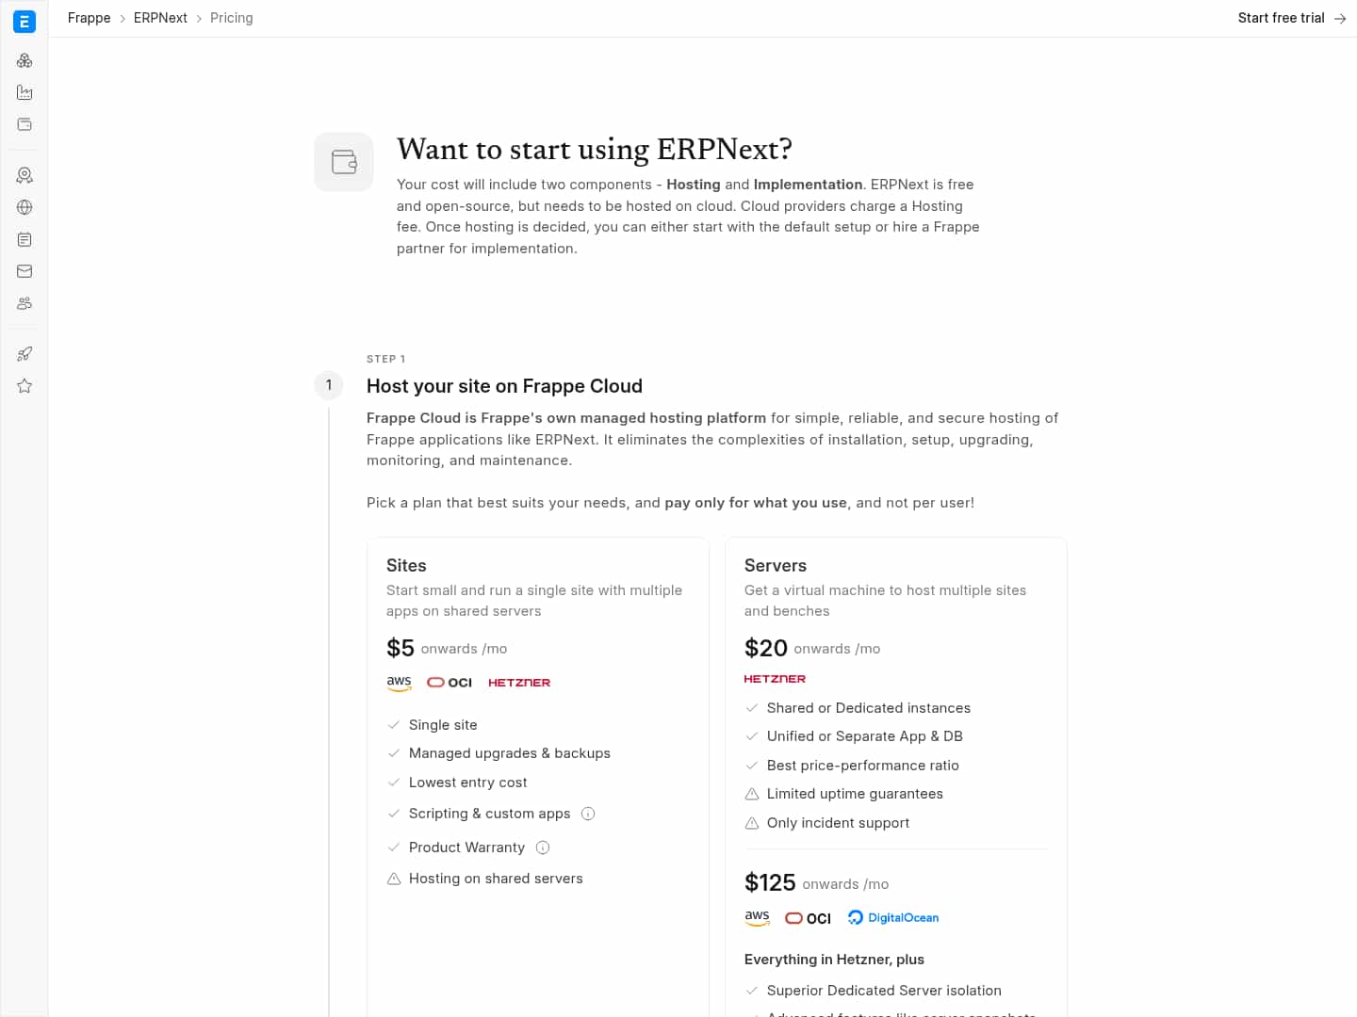The image size is (1357, 1017).
Task: Open the community users icon in the sidebar
Action: [x=24, y=303]
